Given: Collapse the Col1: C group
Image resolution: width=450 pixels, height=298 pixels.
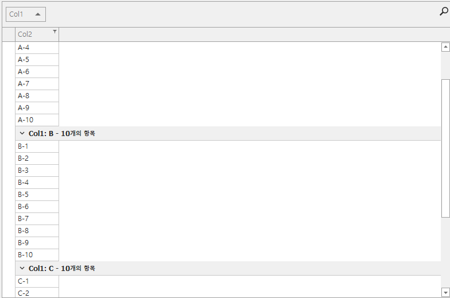Looking at the screenshot, I should [22, 269].
